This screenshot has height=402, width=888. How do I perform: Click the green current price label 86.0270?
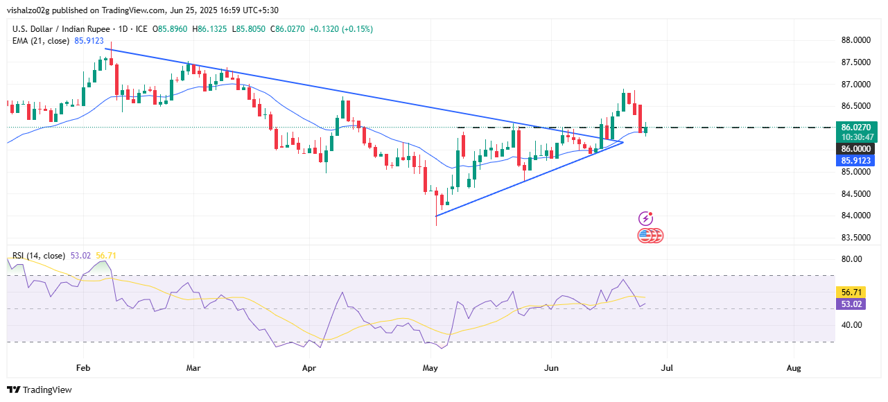point(858,128)
